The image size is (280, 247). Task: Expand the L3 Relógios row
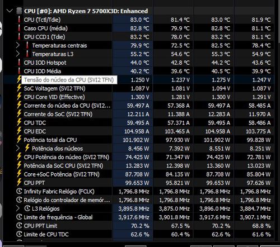pyautogui.click(x=18, y=208)
